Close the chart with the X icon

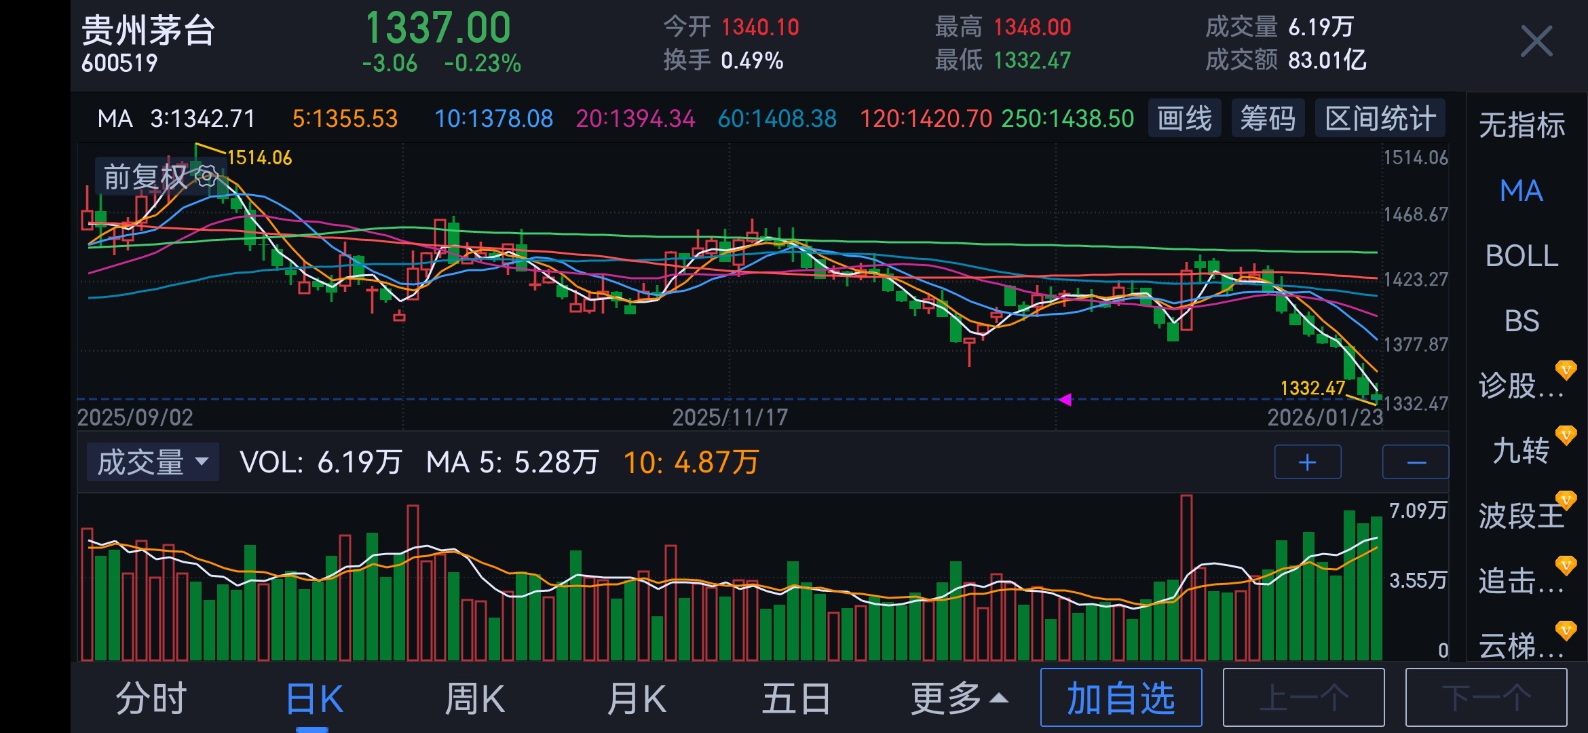1536,42
